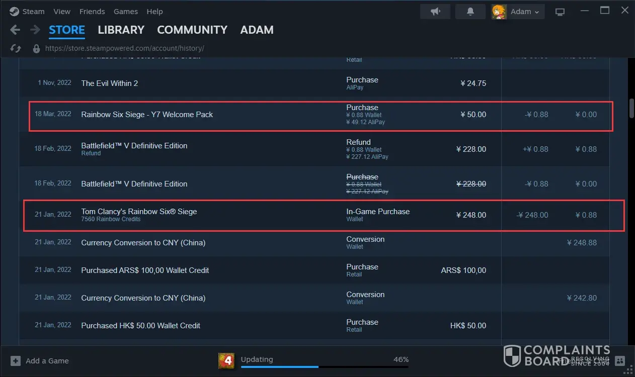This screenshot has width=635, height=377.
Task: Switch to the LIBRARY tab
Action: point(121,30)
